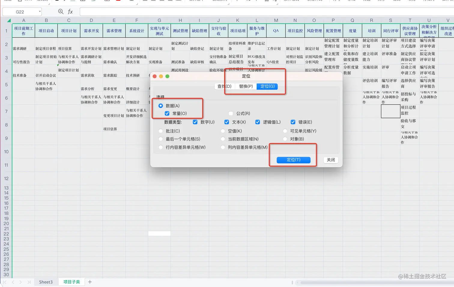Uncheck the 常量(O) checkbox

[167, 114]
